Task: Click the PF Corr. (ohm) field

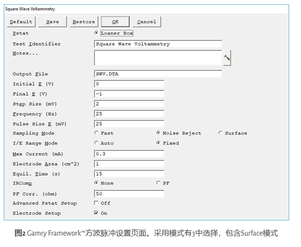Action: coord(129,194)
